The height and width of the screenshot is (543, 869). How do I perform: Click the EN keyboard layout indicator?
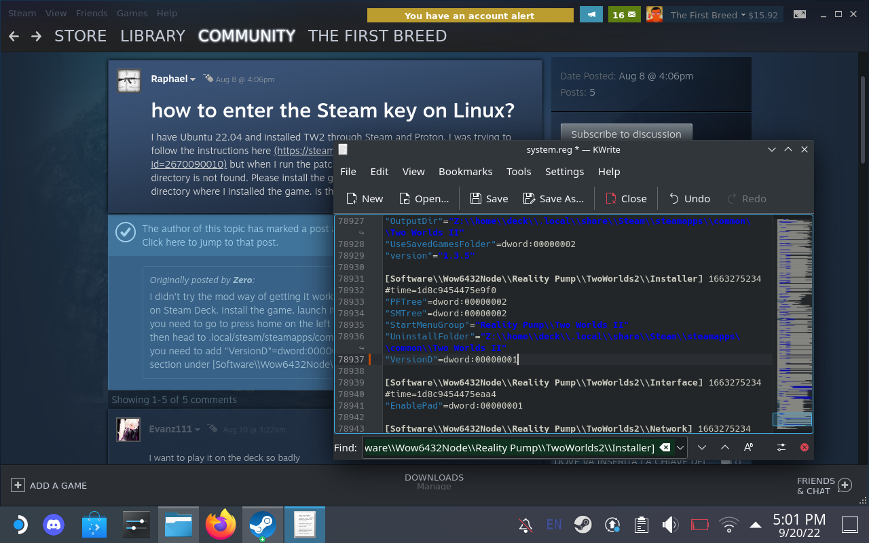coord(554,525)
